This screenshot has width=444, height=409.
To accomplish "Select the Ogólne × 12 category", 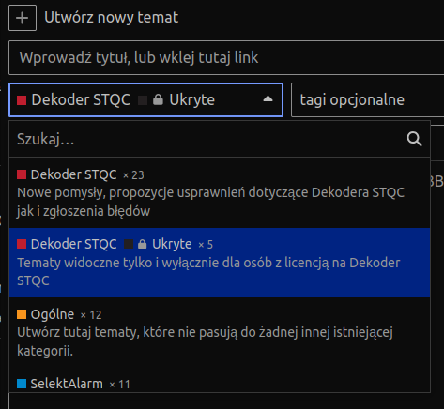I will tap(220, 332).
